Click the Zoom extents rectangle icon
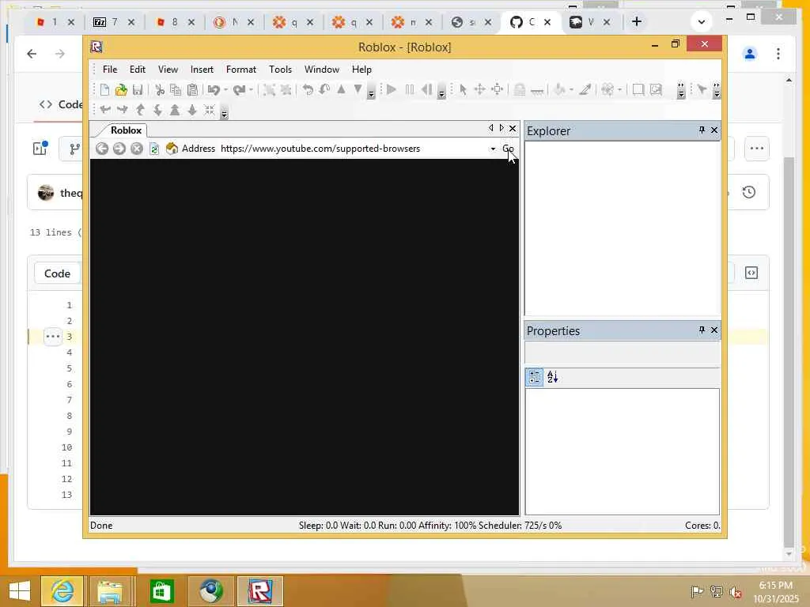 coord(638,90)
